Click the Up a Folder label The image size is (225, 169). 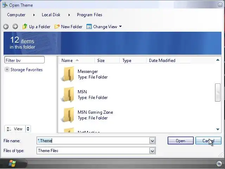tap(40, 27)
